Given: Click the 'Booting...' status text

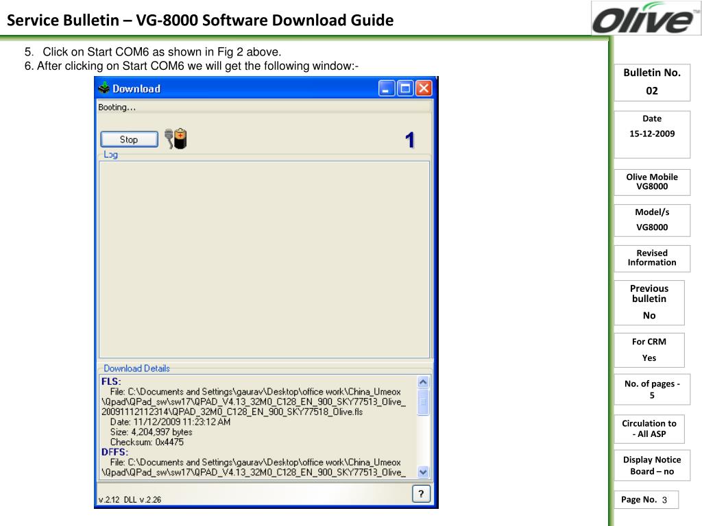Looking at the screenshot, I should coord(117,108).
